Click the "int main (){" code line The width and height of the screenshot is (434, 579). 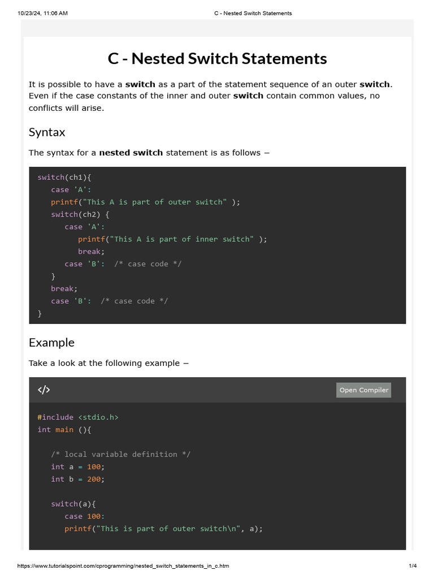pyautogui.click(x=64, y=430)
